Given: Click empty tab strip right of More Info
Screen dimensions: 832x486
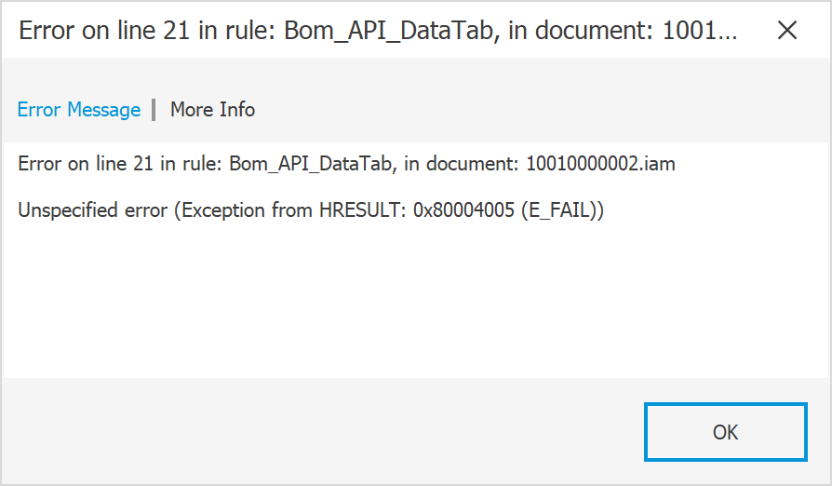Looking at the screenshot, I should (x=540, y=110).
